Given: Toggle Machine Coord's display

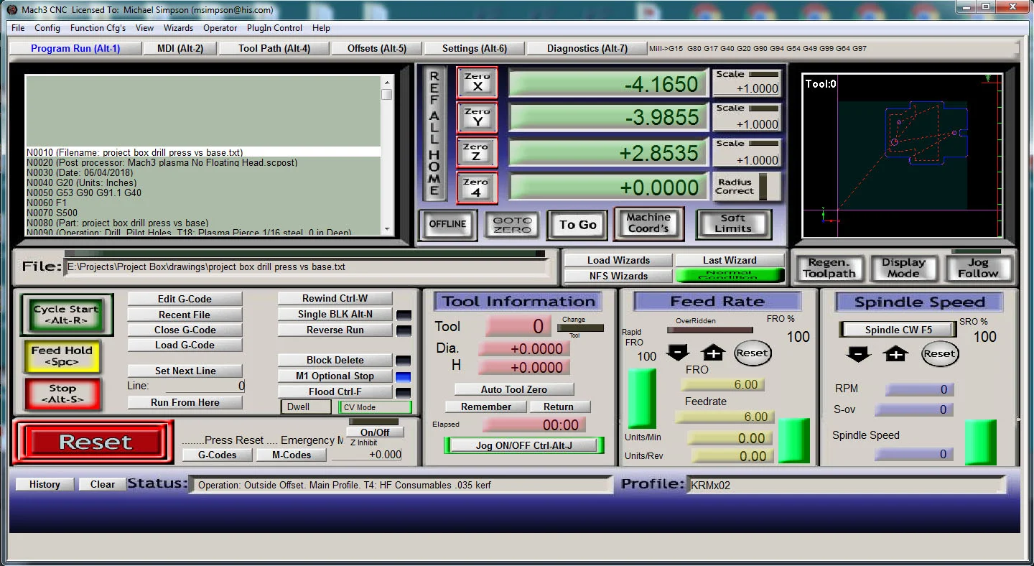Looking at the screenshot, I should (x=648, y=223).
